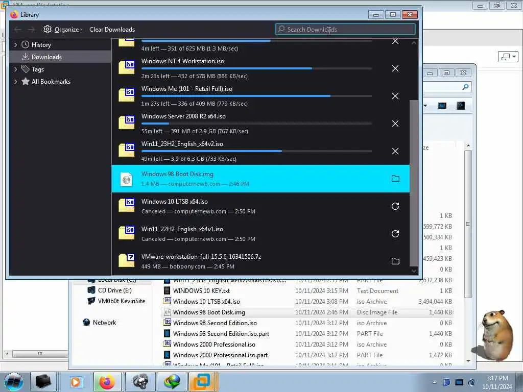Expand the Tags tree item
The image size is (523, 392).
coord(15,69)
